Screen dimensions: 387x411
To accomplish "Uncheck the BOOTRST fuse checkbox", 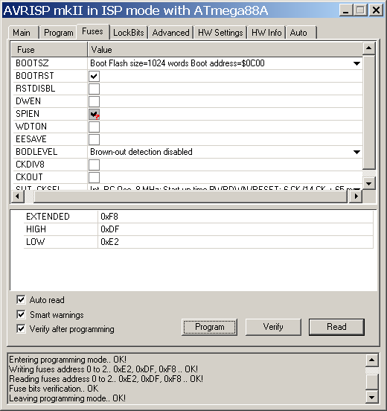I will pos(94,76).
